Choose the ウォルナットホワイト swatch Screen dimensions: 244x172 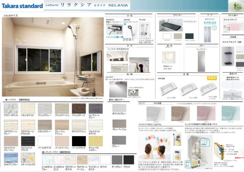(x=96, y=125)
